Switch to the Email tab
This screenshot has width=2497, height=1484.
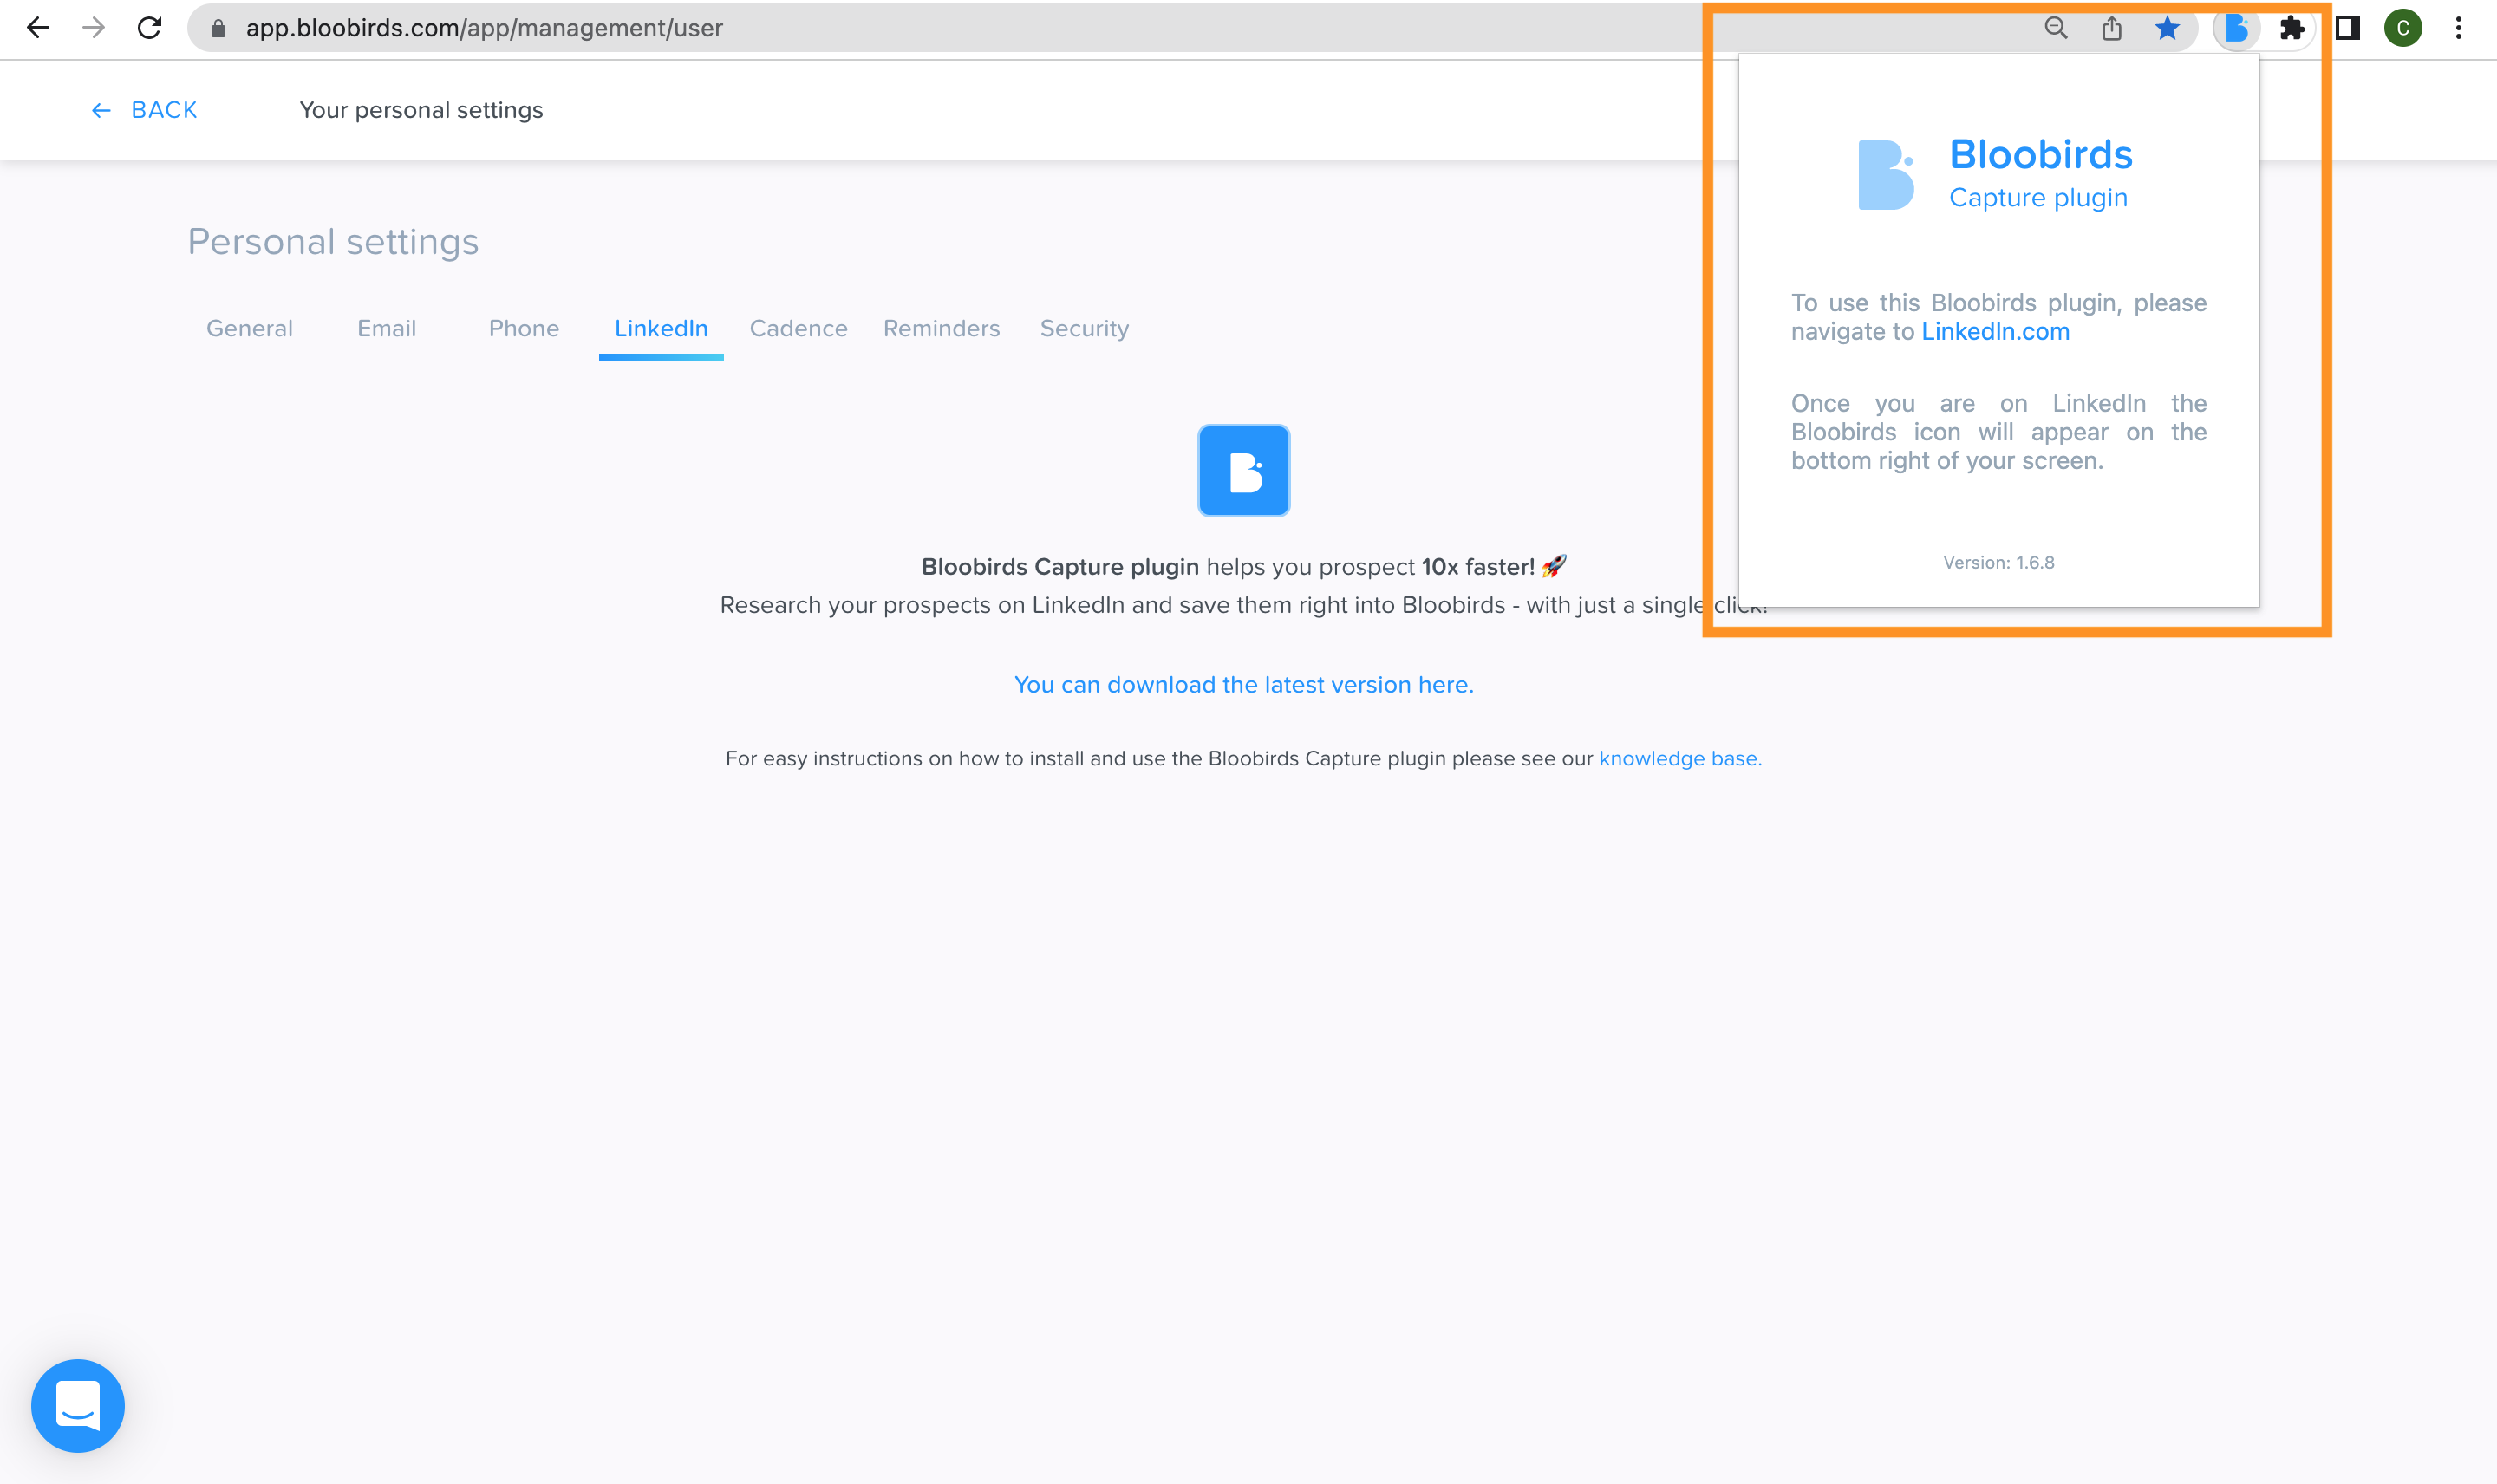386,328
